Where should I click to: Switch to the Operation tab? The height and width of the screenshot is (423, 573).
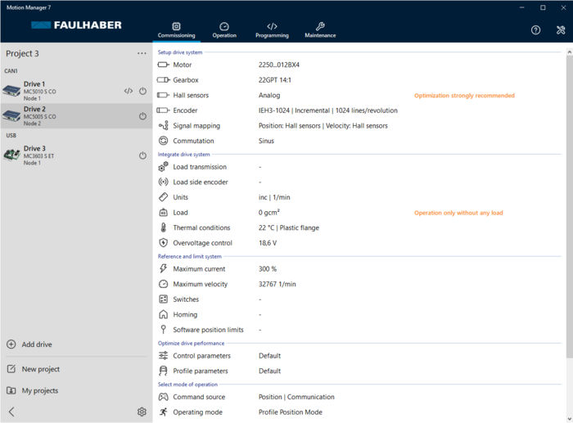(224, 30)
